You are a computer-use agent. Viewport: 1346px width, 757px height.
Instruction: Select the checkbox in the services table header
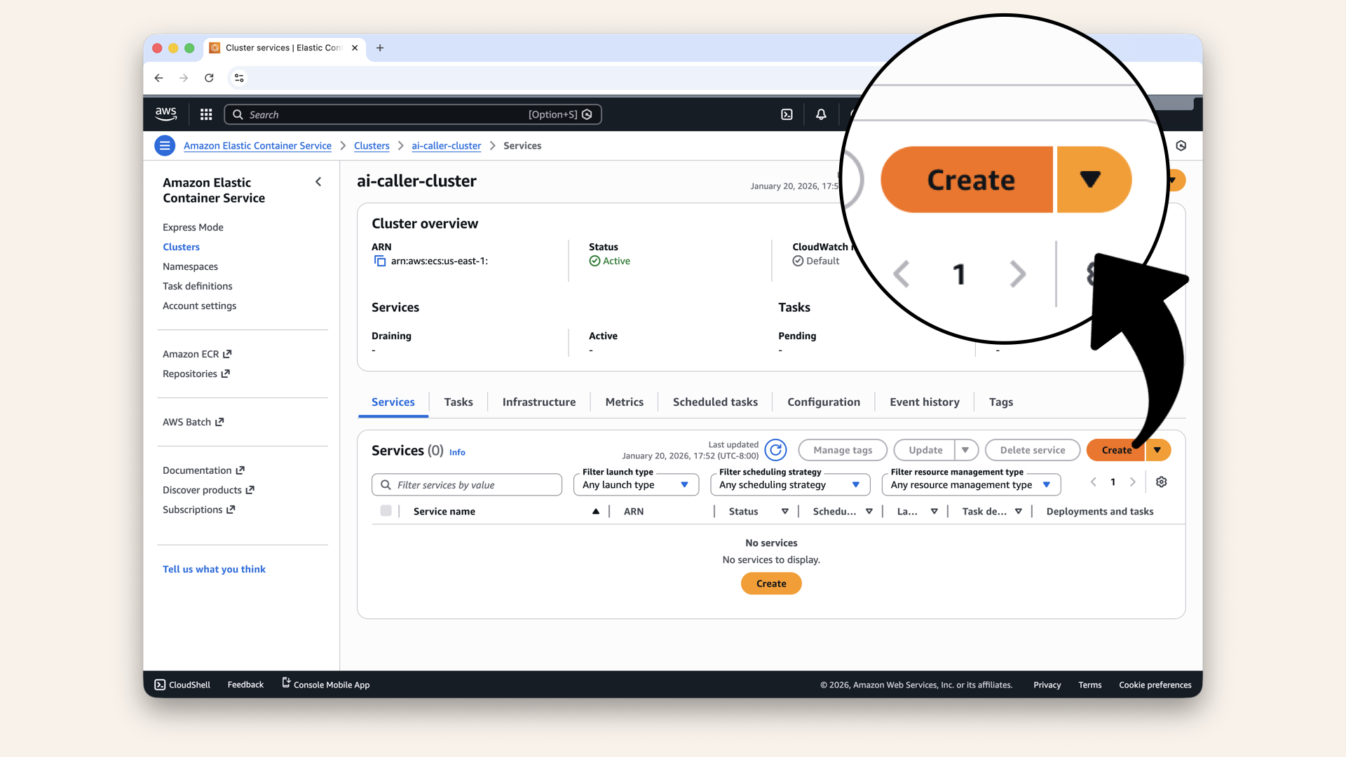click(x=386, y=511)
